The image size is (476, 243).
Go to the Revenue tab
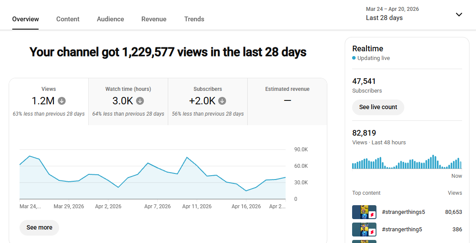[x=154, y=19]
